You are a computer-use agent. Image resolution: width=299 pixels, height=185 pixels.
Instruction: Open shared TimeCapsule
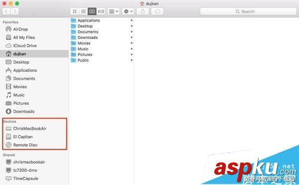tap(34, 179)
